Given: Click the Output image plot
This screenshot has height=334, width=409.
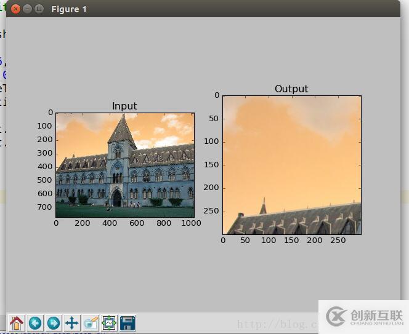Looking at the screenshot, I should 292,165.
